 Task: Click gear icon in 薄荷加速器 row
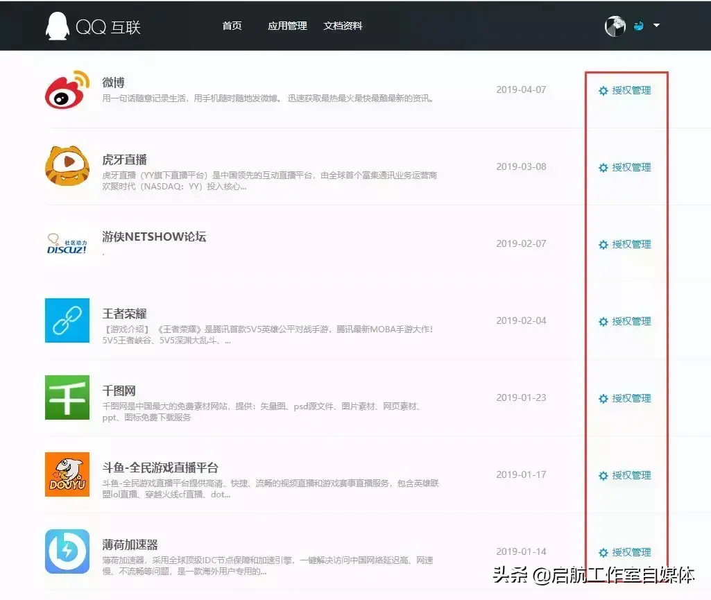(x=603, y=553)
